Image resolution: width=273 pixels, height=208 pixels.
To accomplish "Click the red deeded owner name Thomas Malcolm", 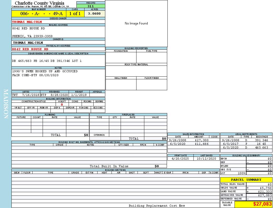I will [x=27, y=22].
